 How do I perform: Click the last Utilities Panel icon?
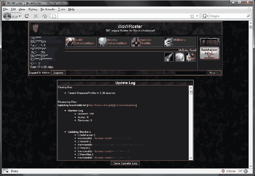point(191,57)
